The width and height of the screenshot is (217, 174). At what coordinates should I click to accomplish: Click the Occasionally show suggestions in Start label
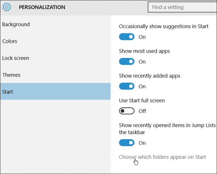pos(164,26)
